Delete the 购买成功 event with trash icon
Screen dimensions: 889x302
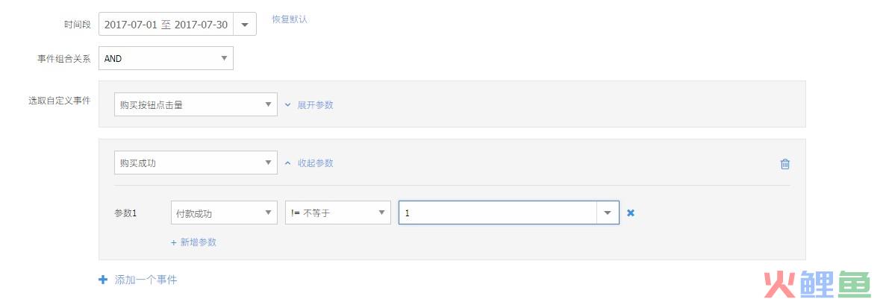click(x=784, y=164)
